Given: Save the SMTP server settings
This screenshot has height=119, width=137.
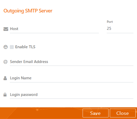Looking at the screenshot, I should tap(96, 113).
